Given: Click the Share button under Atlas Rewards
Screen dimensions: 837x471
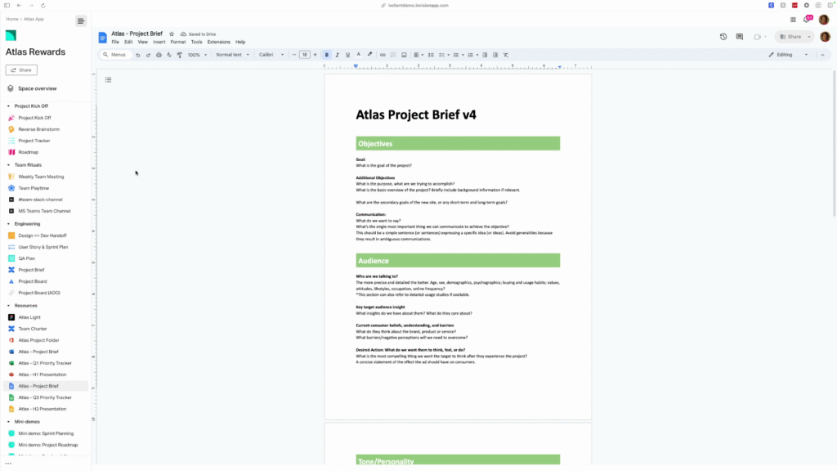Looking at the screenshot, I should pos(21,70).
